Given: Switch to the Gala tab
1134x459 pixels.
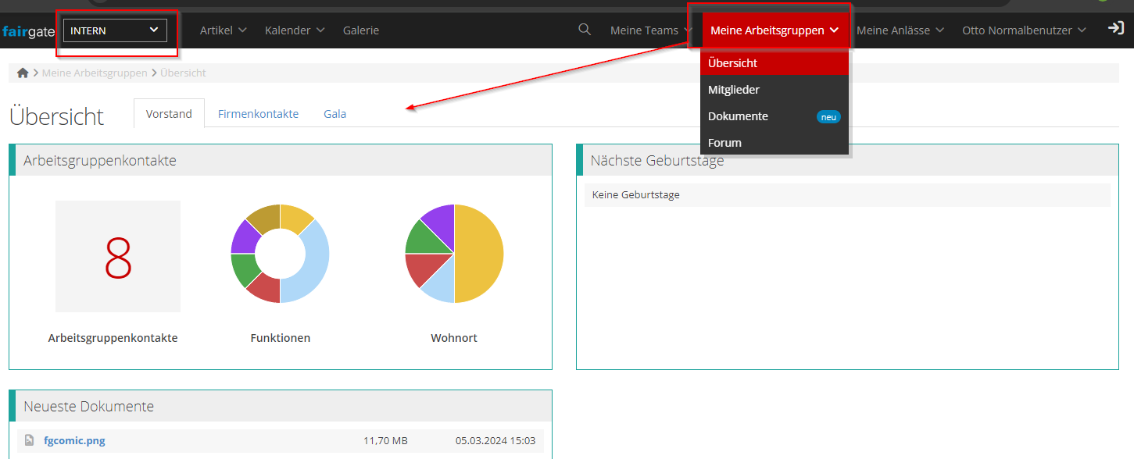Looking at the screenshot, I should tap(334, 114).
